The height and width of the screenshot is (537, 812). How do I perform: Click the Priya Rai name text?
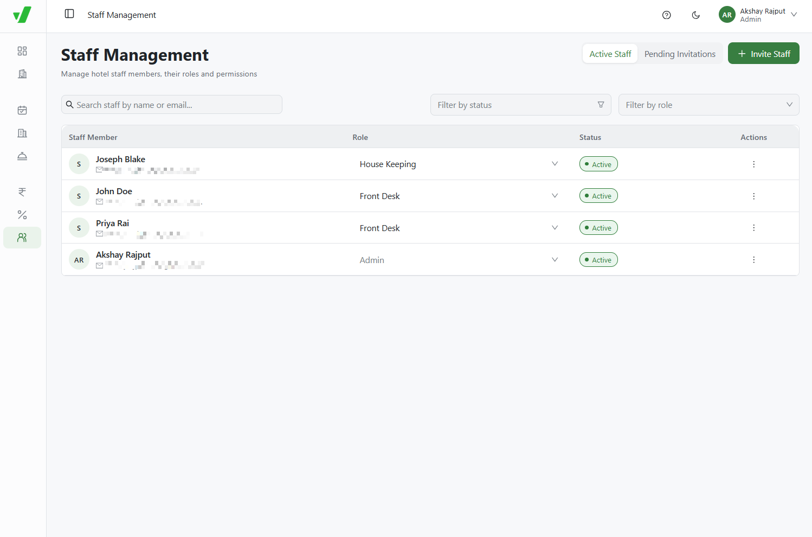(112, 223)
